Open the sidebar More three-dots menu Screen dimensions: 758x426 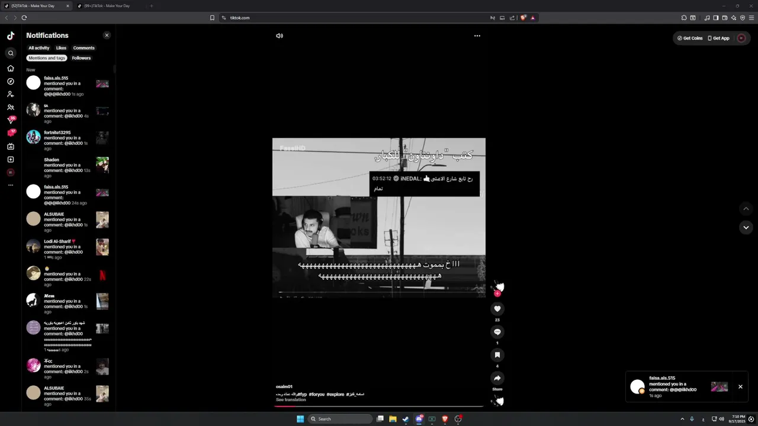click(11, 185)
